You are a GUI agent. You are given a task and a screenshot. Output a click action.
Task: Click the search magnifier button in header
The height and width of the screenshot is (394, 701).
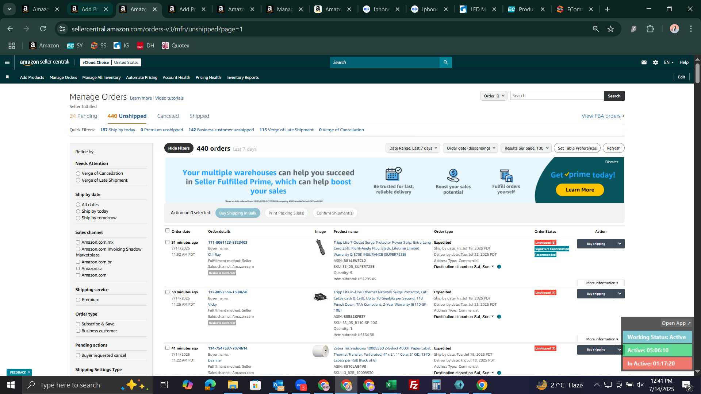click(445, 62)
